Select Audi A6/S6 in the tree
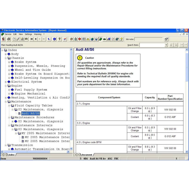The height and width of the screenshot is (189, 189). [31, 113]
